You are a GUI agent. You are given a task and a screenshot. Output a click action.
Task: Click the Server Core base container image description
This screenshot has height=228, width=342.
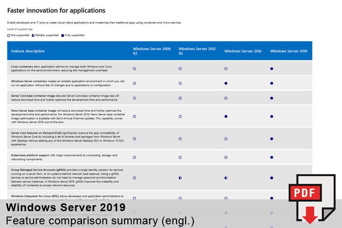point(65,98)
